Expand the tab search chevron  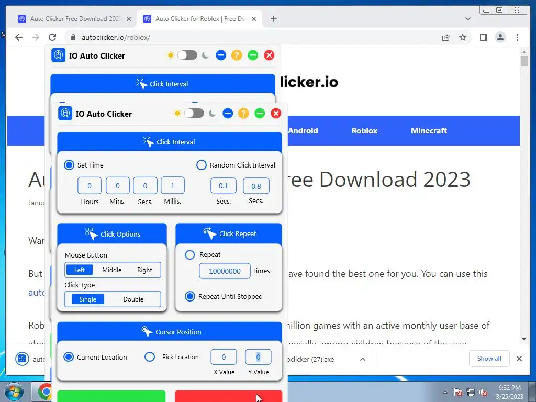click(x=468, y=19)
